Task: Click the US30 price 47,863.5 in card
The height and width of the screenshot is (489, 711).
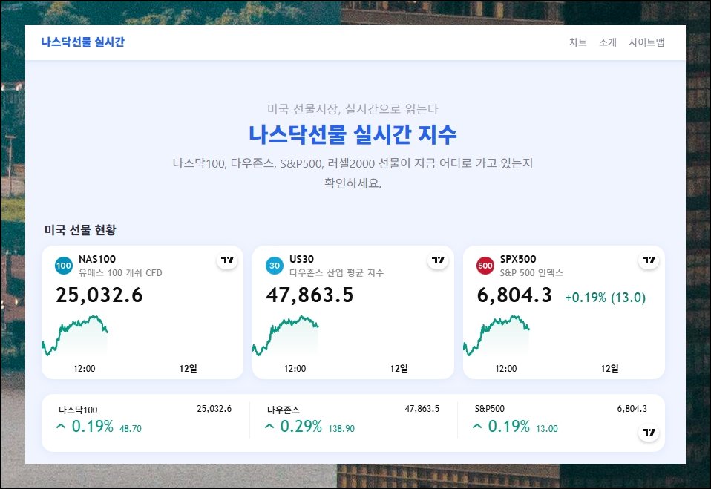Action: tap(309, 295)
